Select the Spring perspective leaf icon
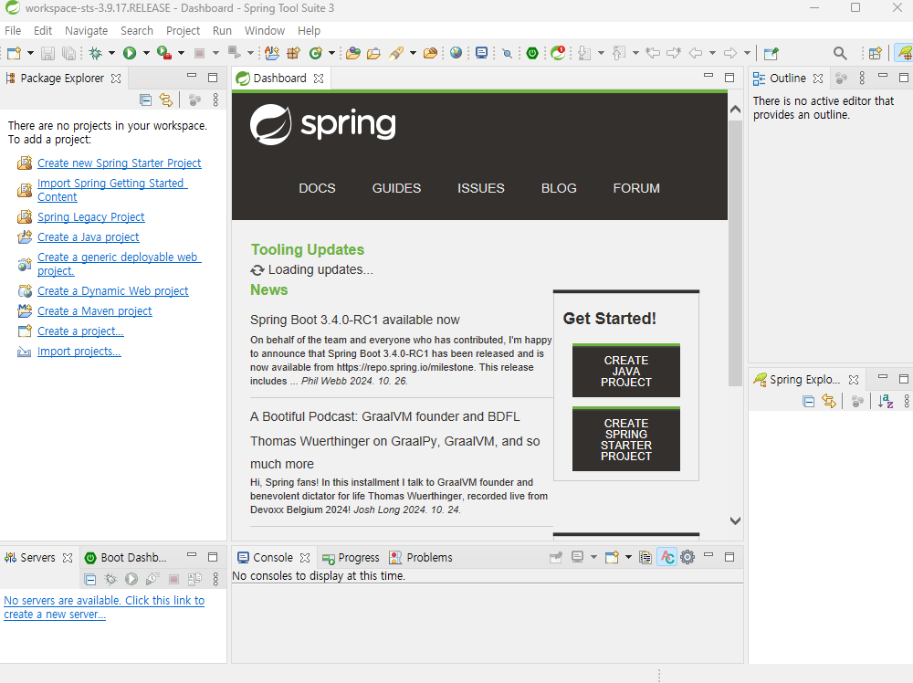 (x=904, y=53)
